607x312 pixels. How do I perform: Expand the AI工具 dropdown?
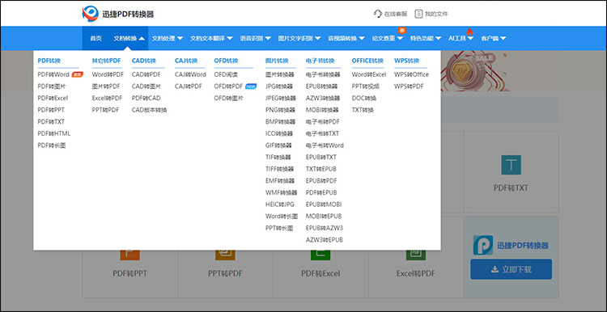click(461, 38)
